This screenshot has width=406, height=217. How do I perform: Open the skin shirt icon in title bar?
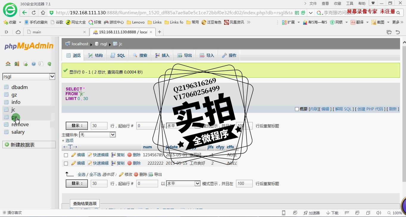click(x=373, y=3)
